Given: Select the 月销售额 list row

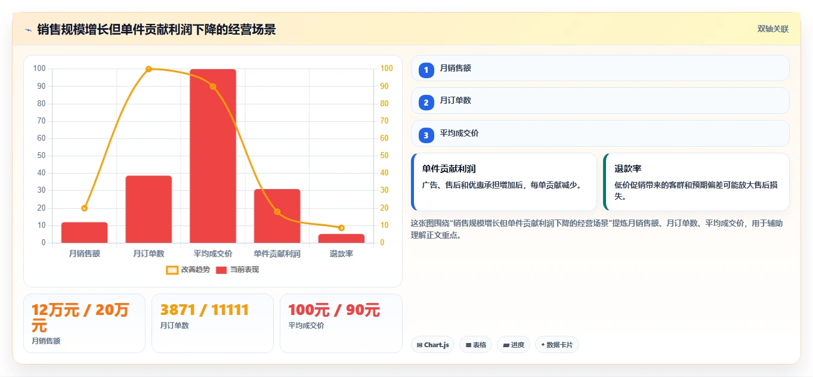Looking at the screenshot, I should [x=600, y=68].
